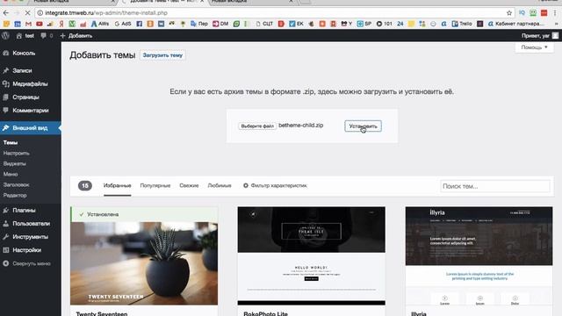Click the green extension icon in the browser toolbar
Screen dimensions: 562x316
click(533, 13)
